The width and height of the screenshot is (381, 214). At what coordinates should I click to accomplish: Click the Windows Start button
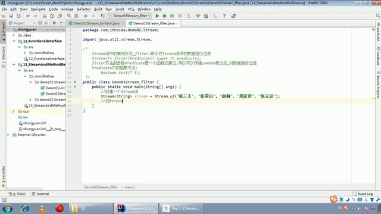[x=8, y=209]
